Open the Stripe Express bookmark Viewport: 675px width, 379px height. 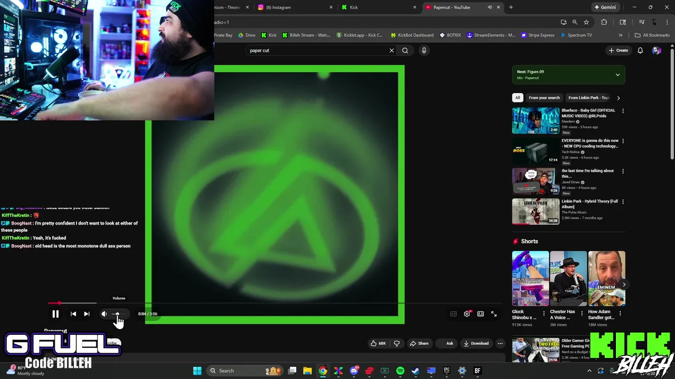538,35
